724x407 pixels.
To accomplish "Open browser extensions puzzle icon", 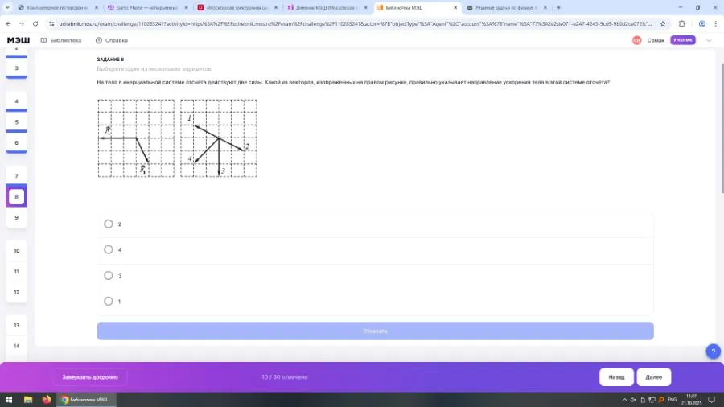I will click(x=682, y=23).
